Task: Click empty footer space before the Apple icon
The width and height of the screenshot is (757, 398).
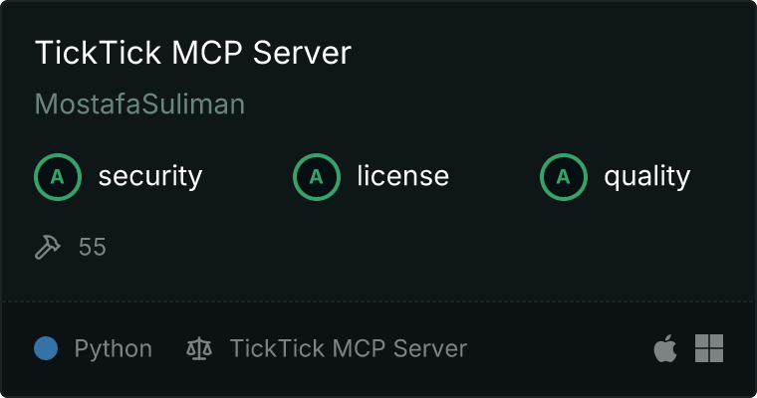Action: [x=560, y=348]
